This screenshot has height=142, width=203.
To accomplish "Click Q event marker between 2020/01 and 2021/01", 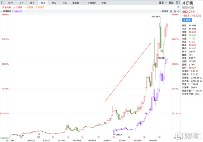I will pyautogui.click(x=144, y=137).
